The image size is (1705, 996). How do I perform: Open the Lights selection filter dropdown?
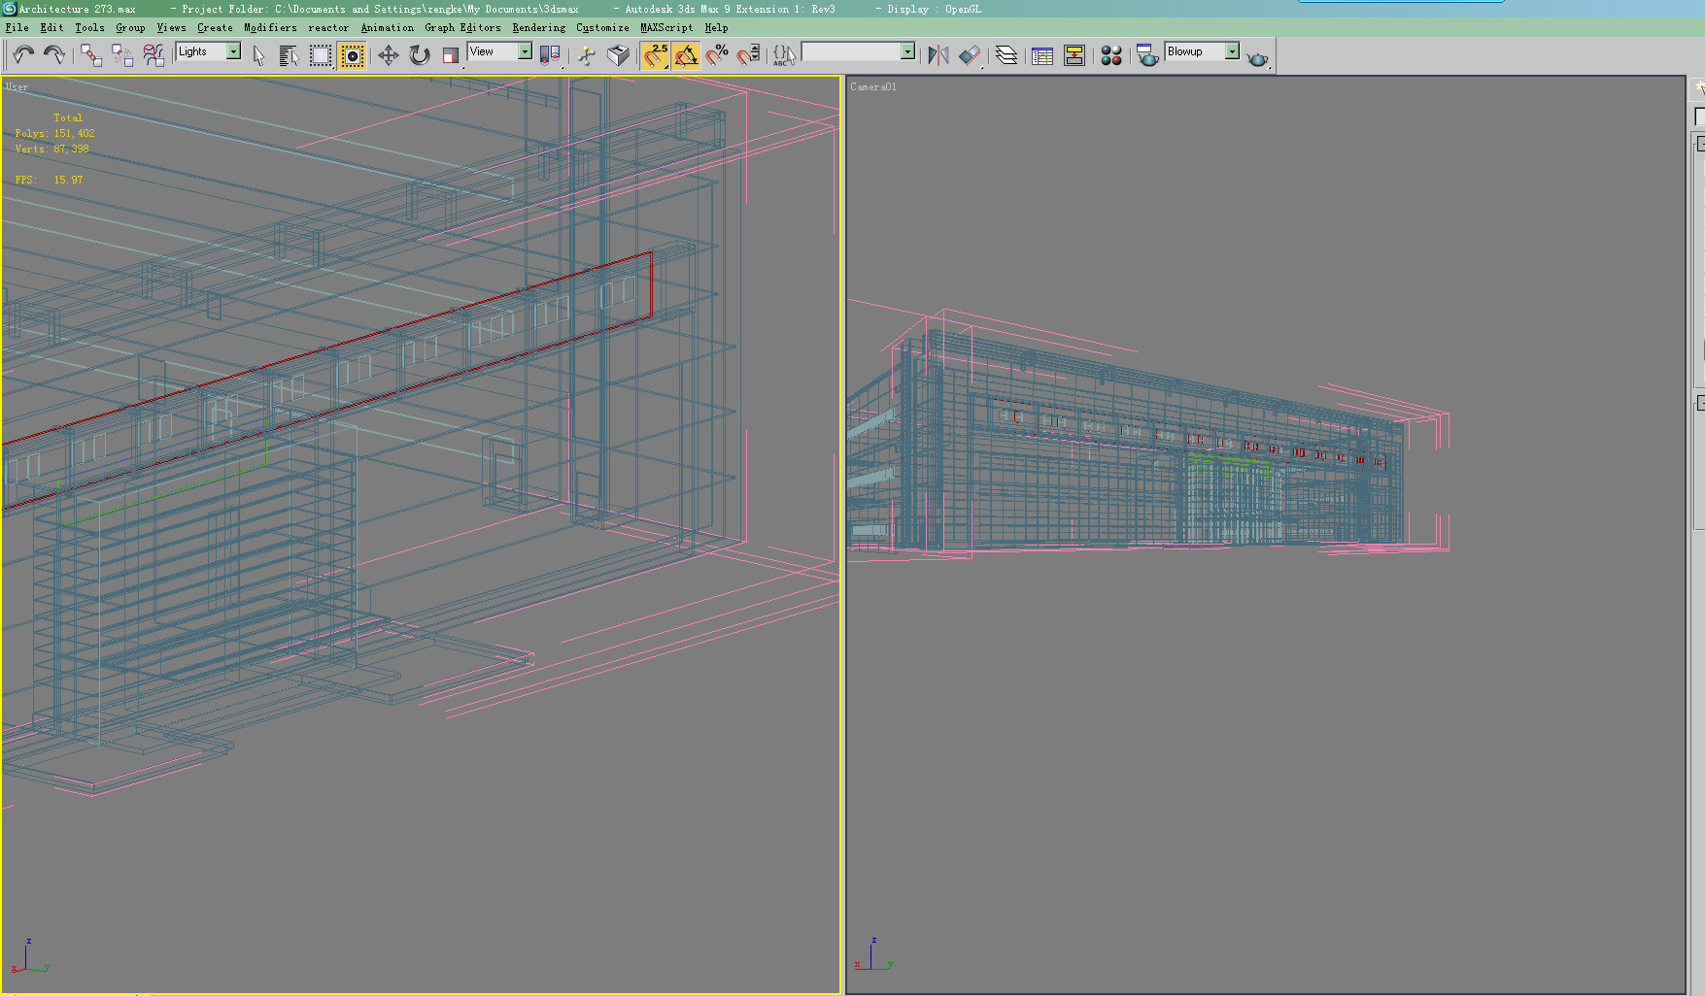pos(234,51)
